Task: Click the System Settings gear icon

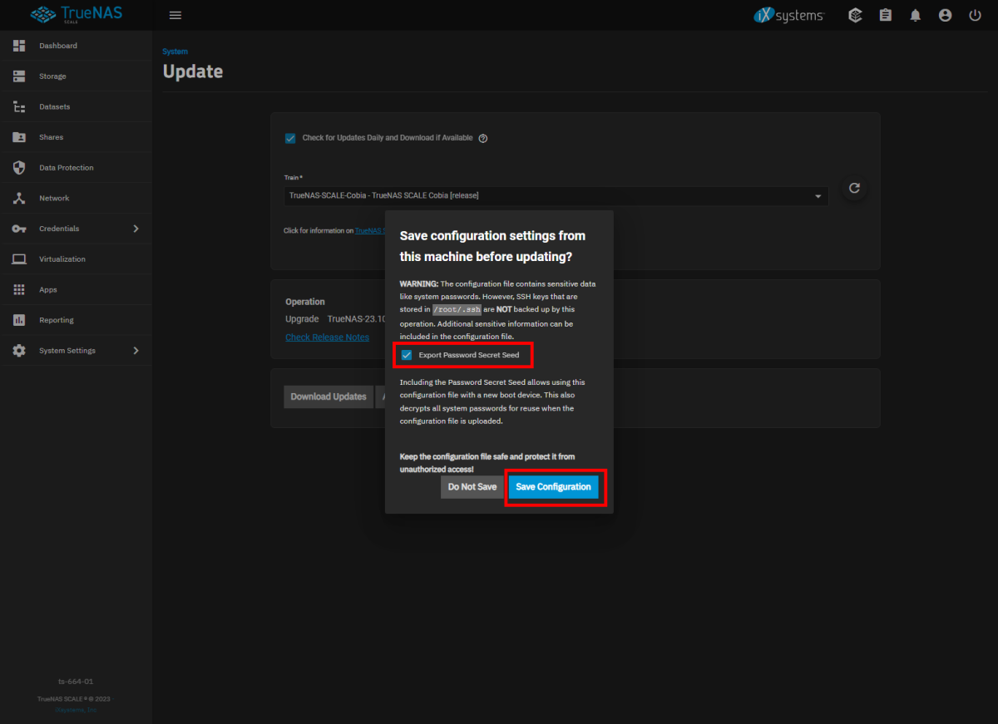Action: coord(19,351)
